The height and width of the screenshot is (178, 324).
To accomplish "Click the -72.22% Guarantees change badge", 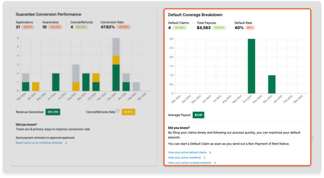I will coord(55,27).
